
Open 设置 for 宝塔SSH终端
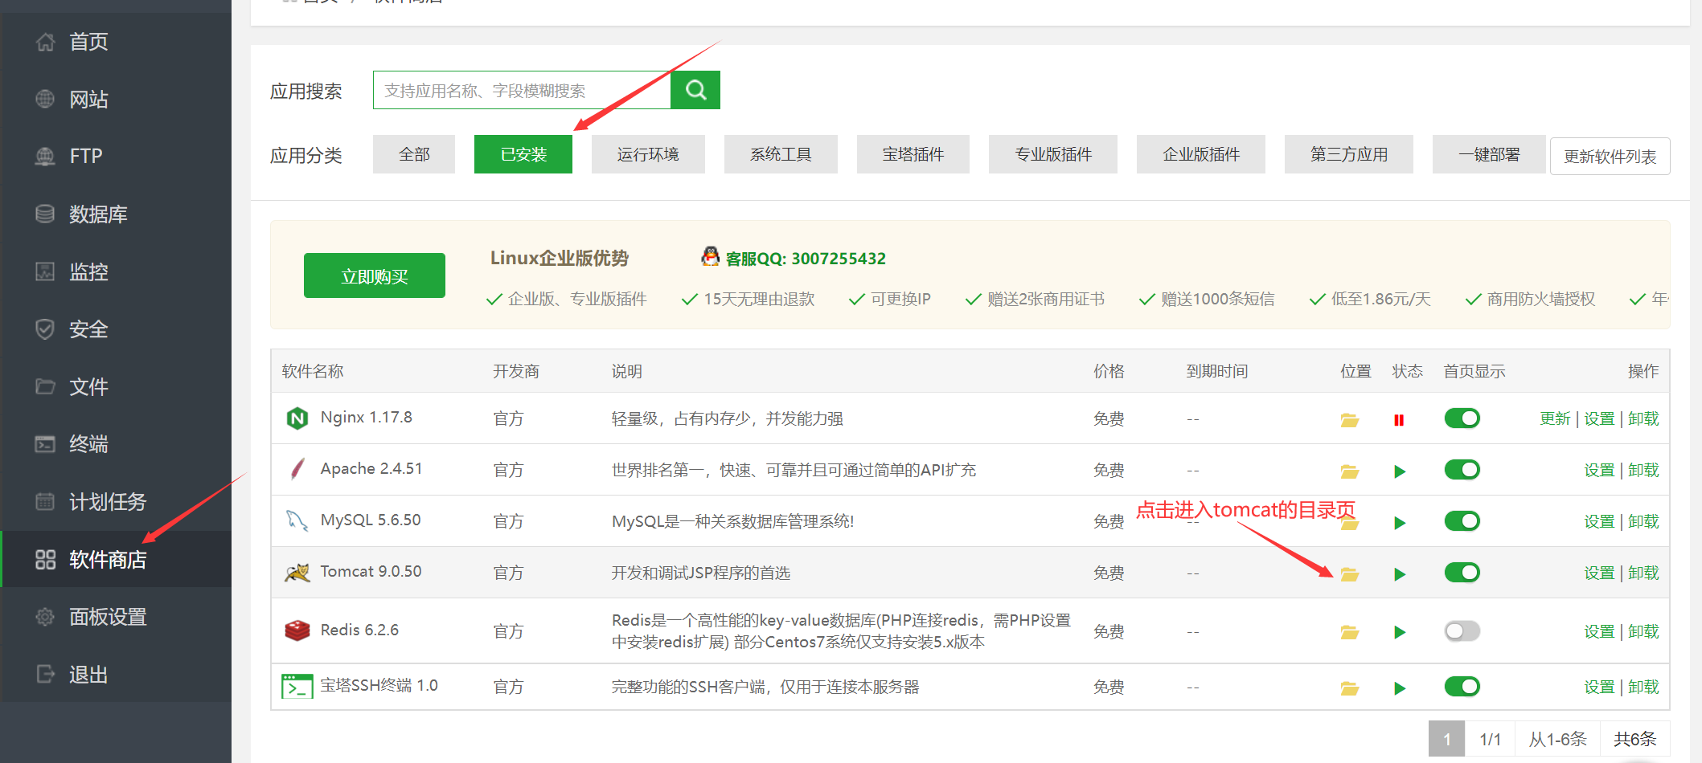1599,687
